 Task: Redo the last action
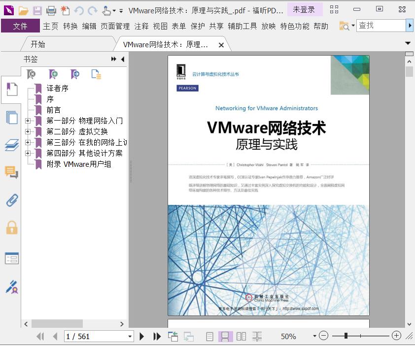tap(92, 10)
